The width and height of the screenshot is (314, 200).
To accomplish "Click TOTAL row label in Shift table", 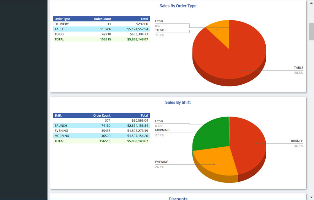I will click(x=59, y=141).
